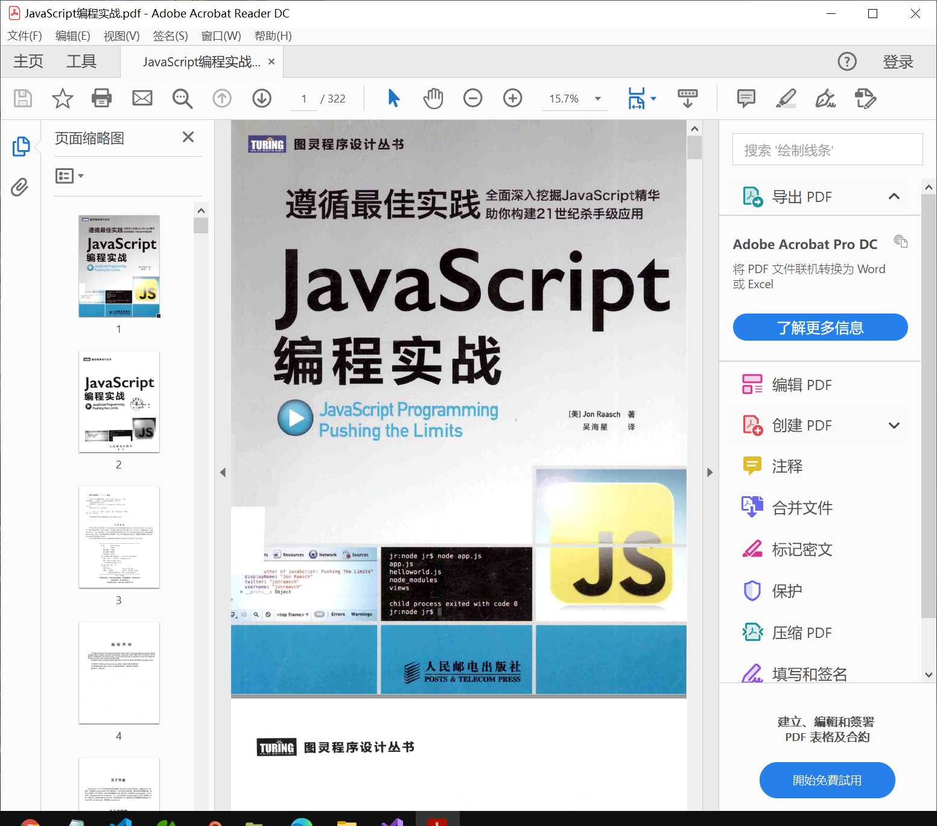Expand the 创建 PDF section
The width and height of the screenshot is (937, 826).
894,425
